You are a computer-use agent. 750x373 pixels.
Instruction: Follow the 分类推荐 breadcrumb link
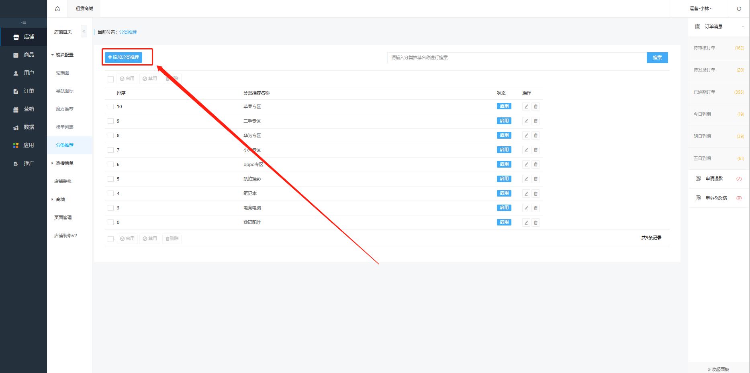128,32
